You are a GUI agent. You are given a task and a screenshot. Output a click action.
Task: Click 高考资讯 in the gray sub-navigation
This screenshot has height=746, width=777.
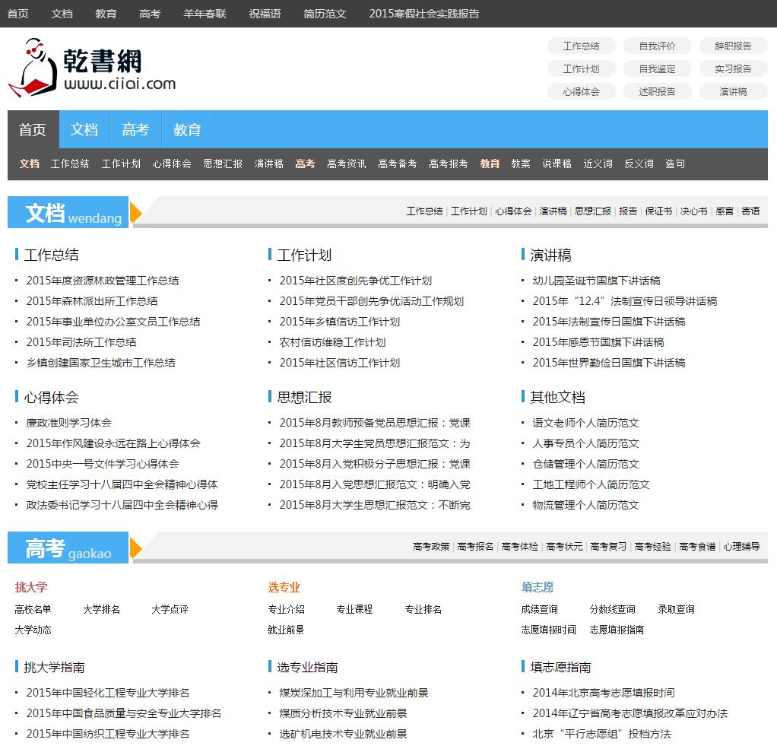[346, 163]
